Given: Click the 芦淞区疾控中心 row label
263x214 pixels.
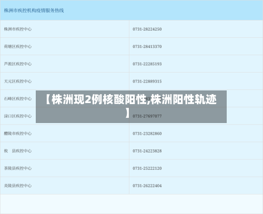Looking at the screenshot, I should click(18, 64).
